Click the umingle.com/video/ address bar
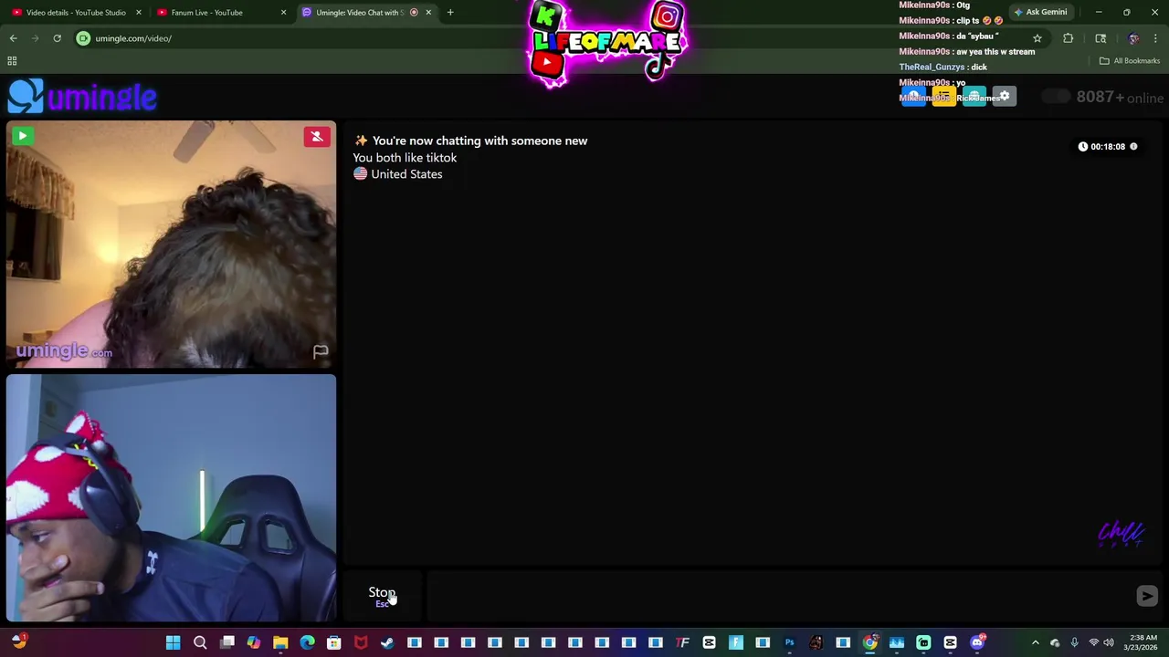Screen dimensions: 1169x657 pos(548,38)
